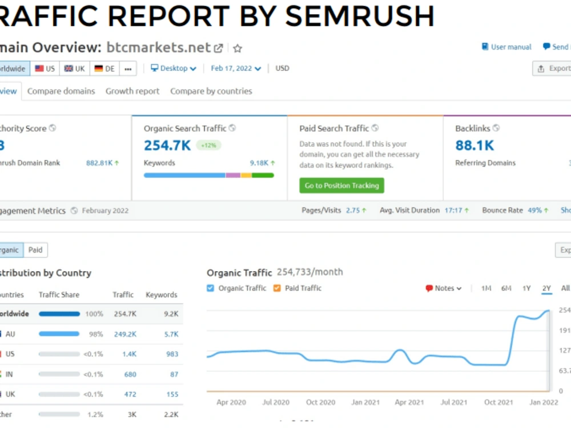Toggle Paid Traffic checkbox
This screenshot has width=571, height=428.
[277, 288]
